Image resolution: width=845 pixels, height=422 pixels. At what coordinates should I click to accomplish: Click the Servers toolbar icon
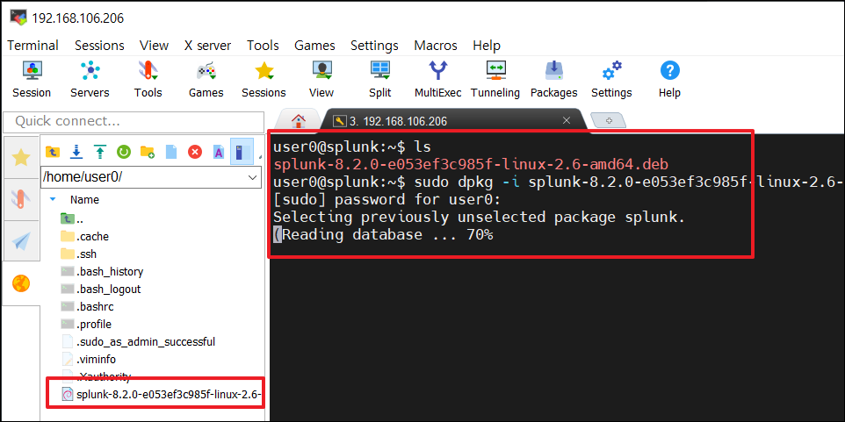[x=90, y=79]
